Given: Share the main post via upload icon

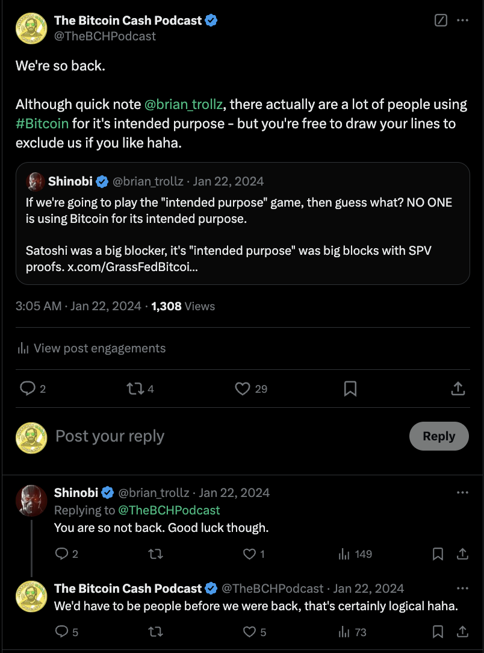Looking at the screenshot, I should [458, 389].
